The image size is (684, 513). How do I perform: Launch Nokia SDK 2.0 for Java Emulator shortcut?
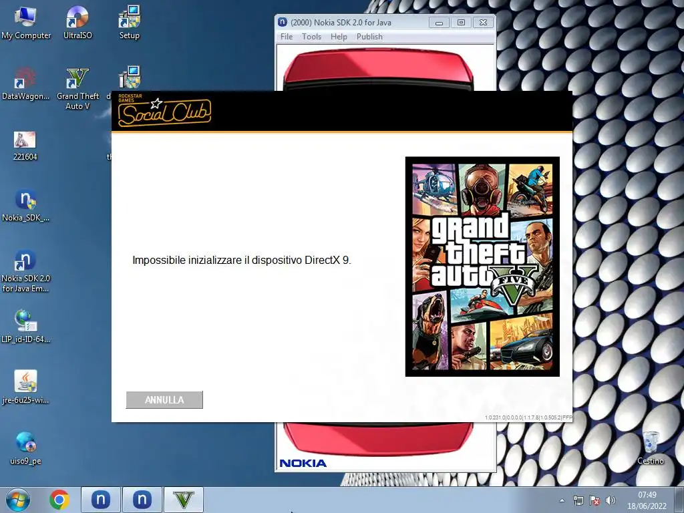point(25,271)
